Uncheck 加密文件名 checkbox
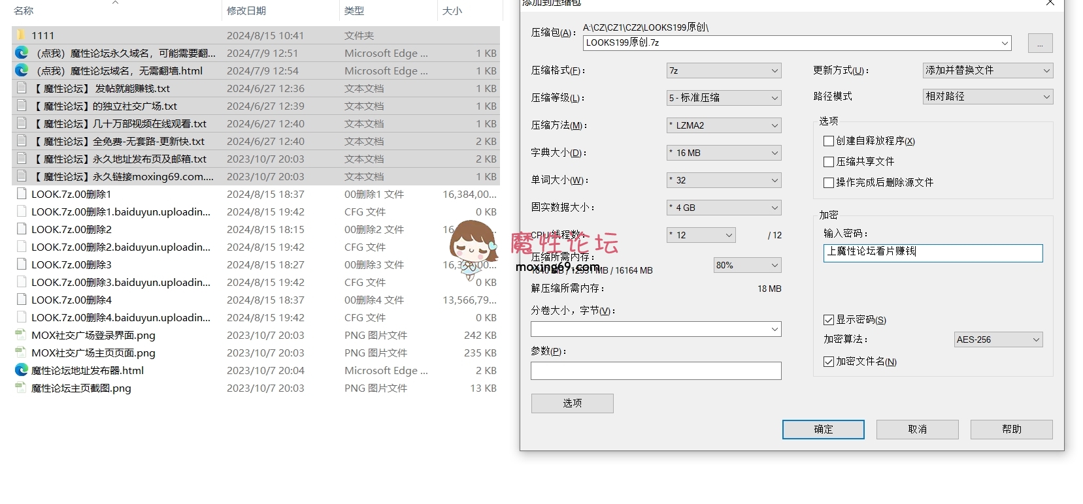Viewport: 1083px width, 504px height. [829, 362]
